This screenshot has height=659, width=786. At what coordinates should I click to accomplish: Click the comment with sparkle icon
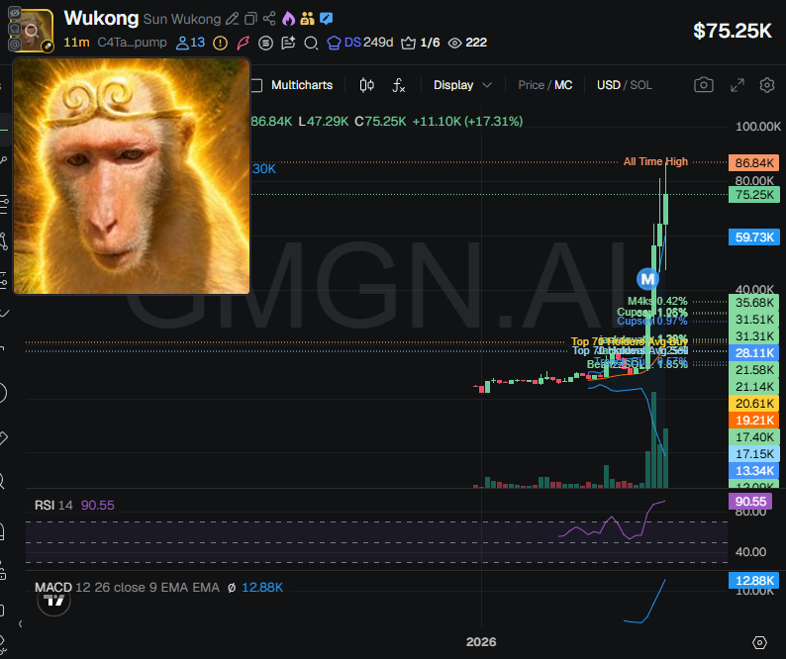[288, 44]
